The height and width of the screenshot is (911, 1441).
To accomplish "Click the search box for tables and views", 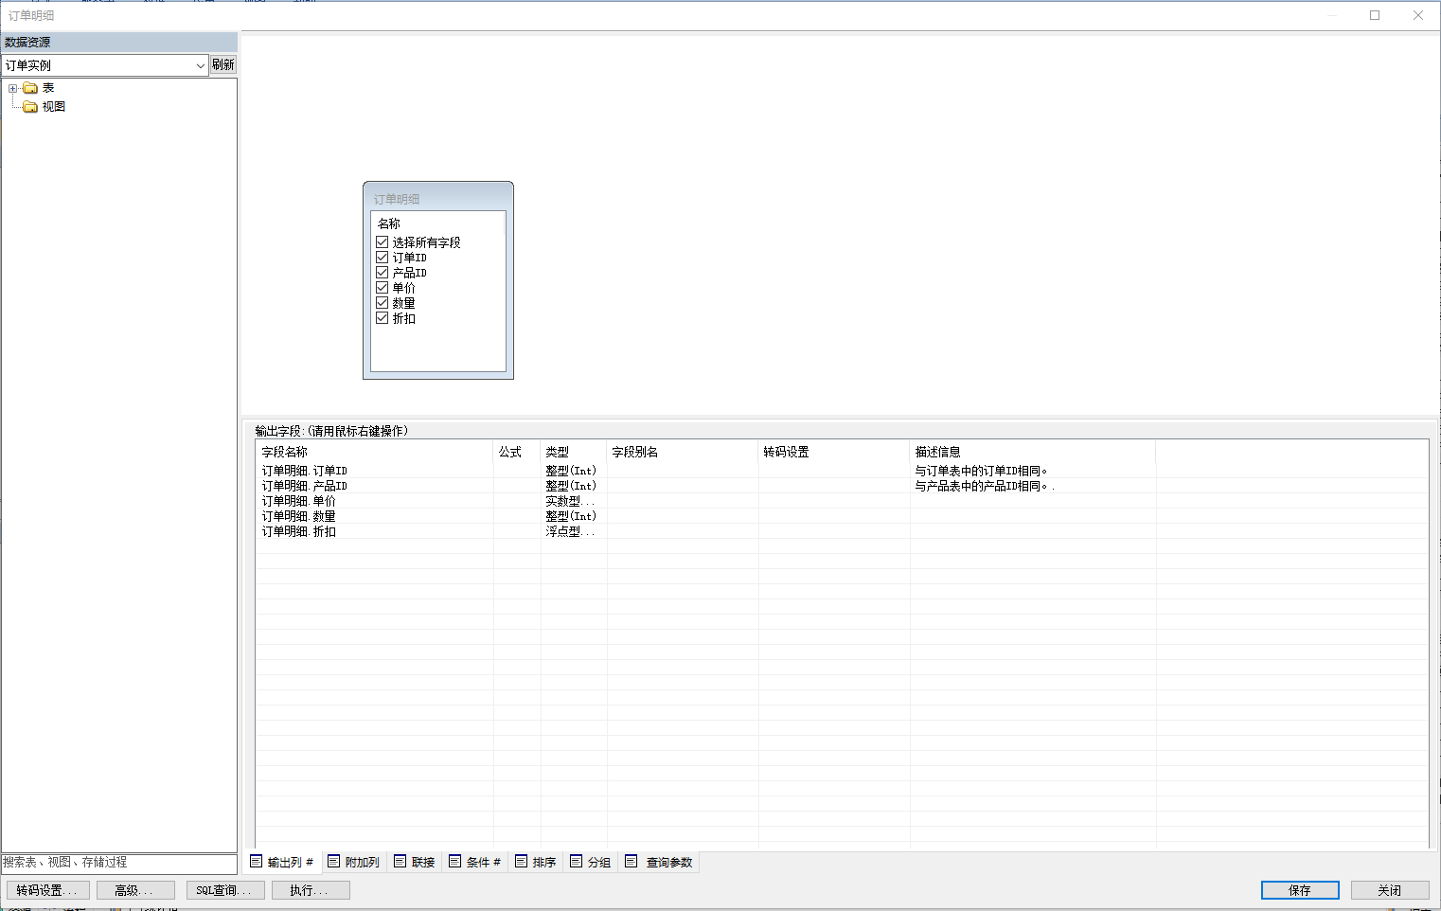I will click(x=118, y=863).
